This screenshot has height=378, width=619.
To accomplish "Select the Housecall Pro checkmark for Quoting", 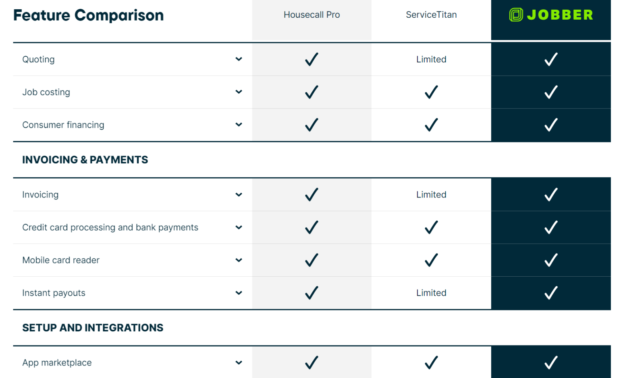I will [x=311, y=59].
